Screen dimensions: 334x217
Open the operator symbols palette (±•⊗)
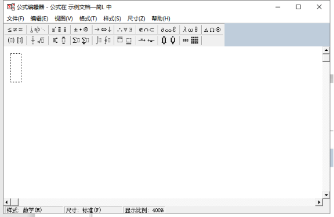81,30
